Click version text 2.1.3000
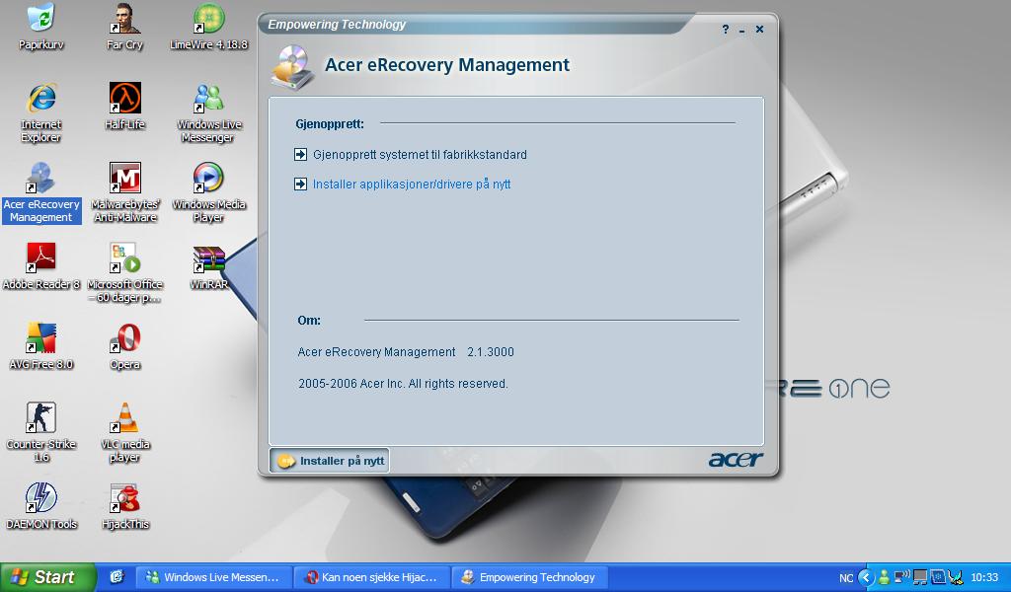This screenshot has height=592, width=1011. point(490,351)
